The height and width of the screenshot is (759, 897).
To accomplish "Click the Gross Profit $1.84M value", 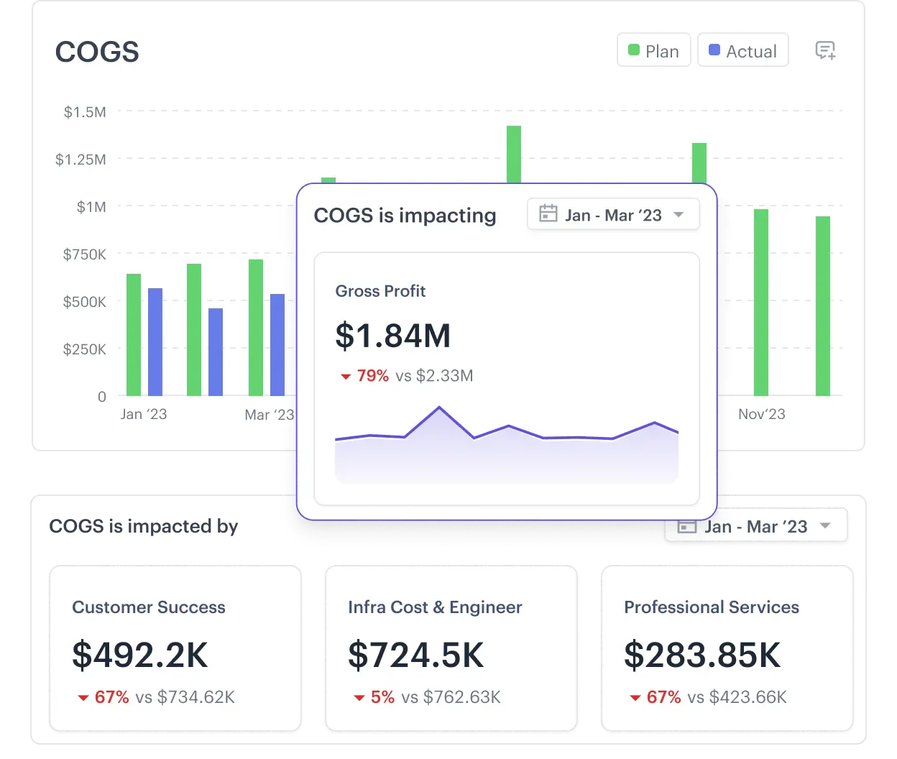I will [x=393, y=336].
